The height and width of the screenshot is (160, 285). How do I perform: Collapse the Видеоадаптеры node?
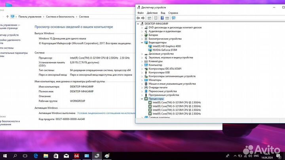142,42
